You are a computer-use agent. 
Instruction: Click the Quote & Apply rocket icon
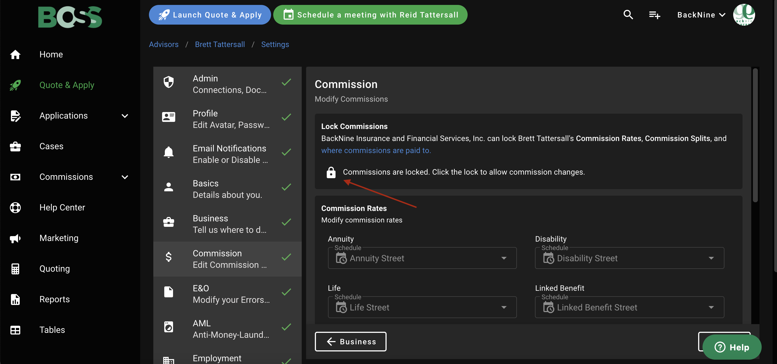coord(15,85)
